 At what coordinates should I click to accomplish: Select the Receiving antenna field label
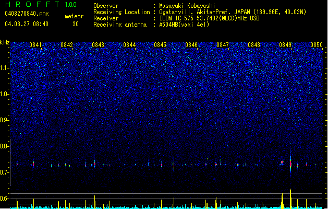click(x=120, y=25)
